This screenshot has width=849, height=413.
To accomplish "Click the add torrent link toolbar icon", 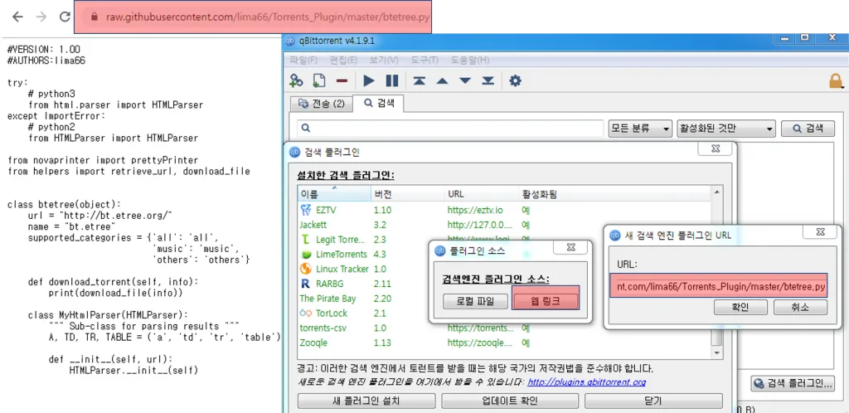I will [296, 80].
